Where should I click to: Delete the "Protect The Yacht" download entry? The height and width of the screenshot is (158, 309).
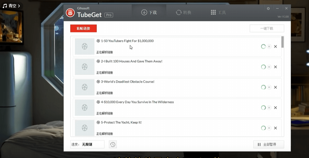[x=275, y=128]
